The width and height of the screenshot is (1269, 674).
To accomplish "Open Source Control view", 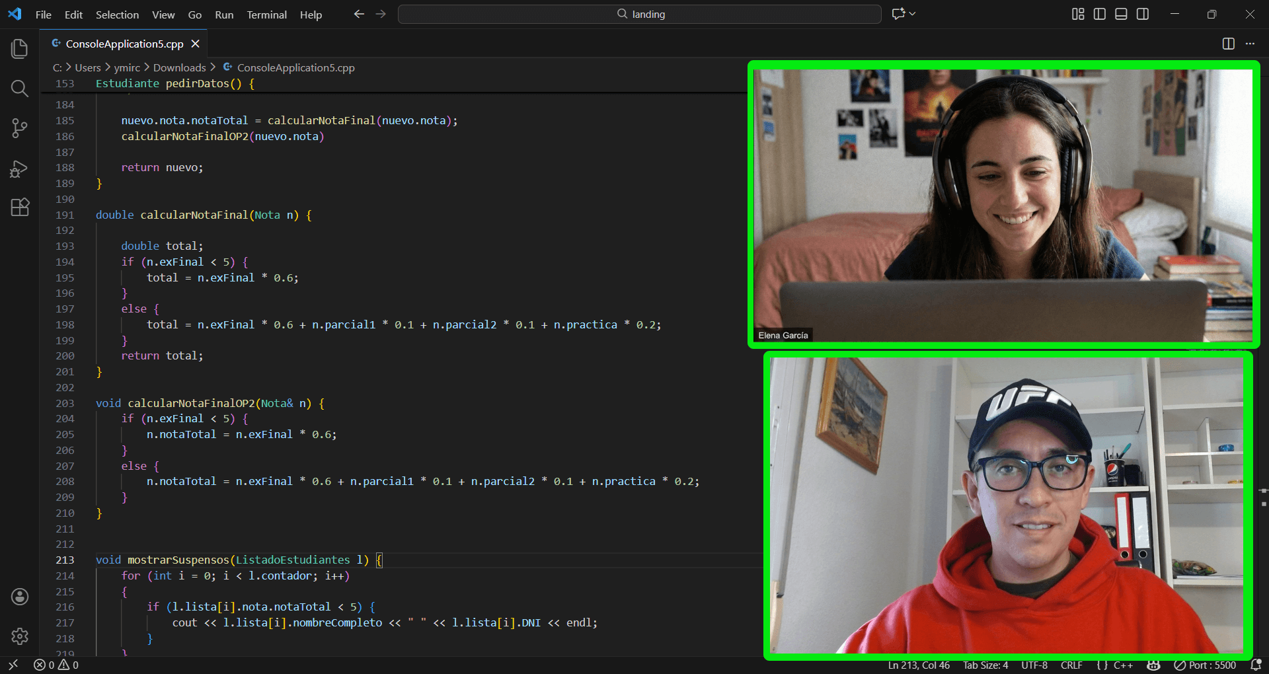I will 20,128.
